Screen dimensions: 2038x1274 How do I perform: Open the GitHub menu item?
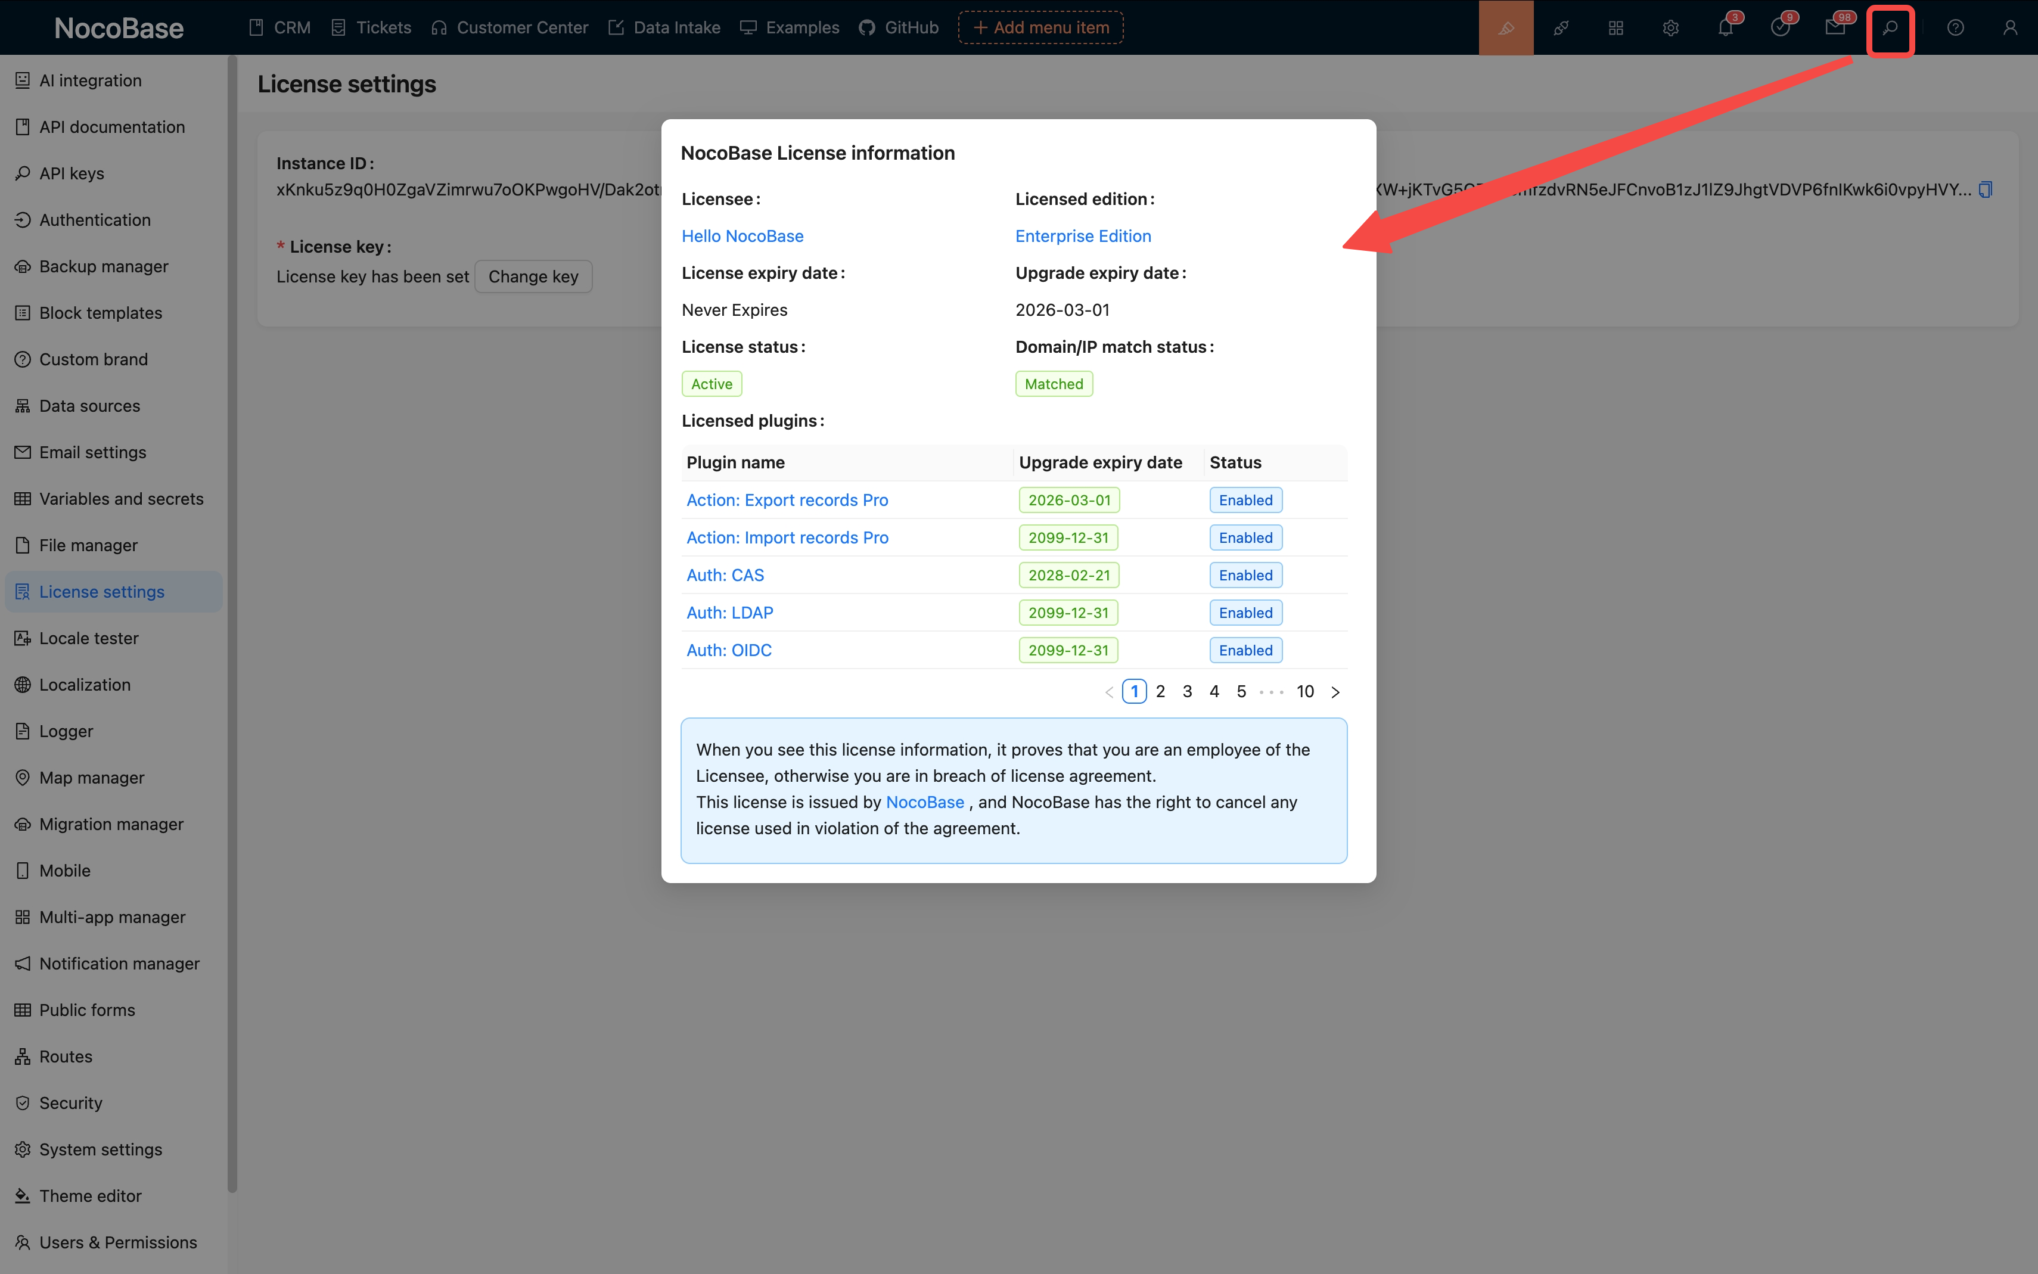[x=899, y=28]
